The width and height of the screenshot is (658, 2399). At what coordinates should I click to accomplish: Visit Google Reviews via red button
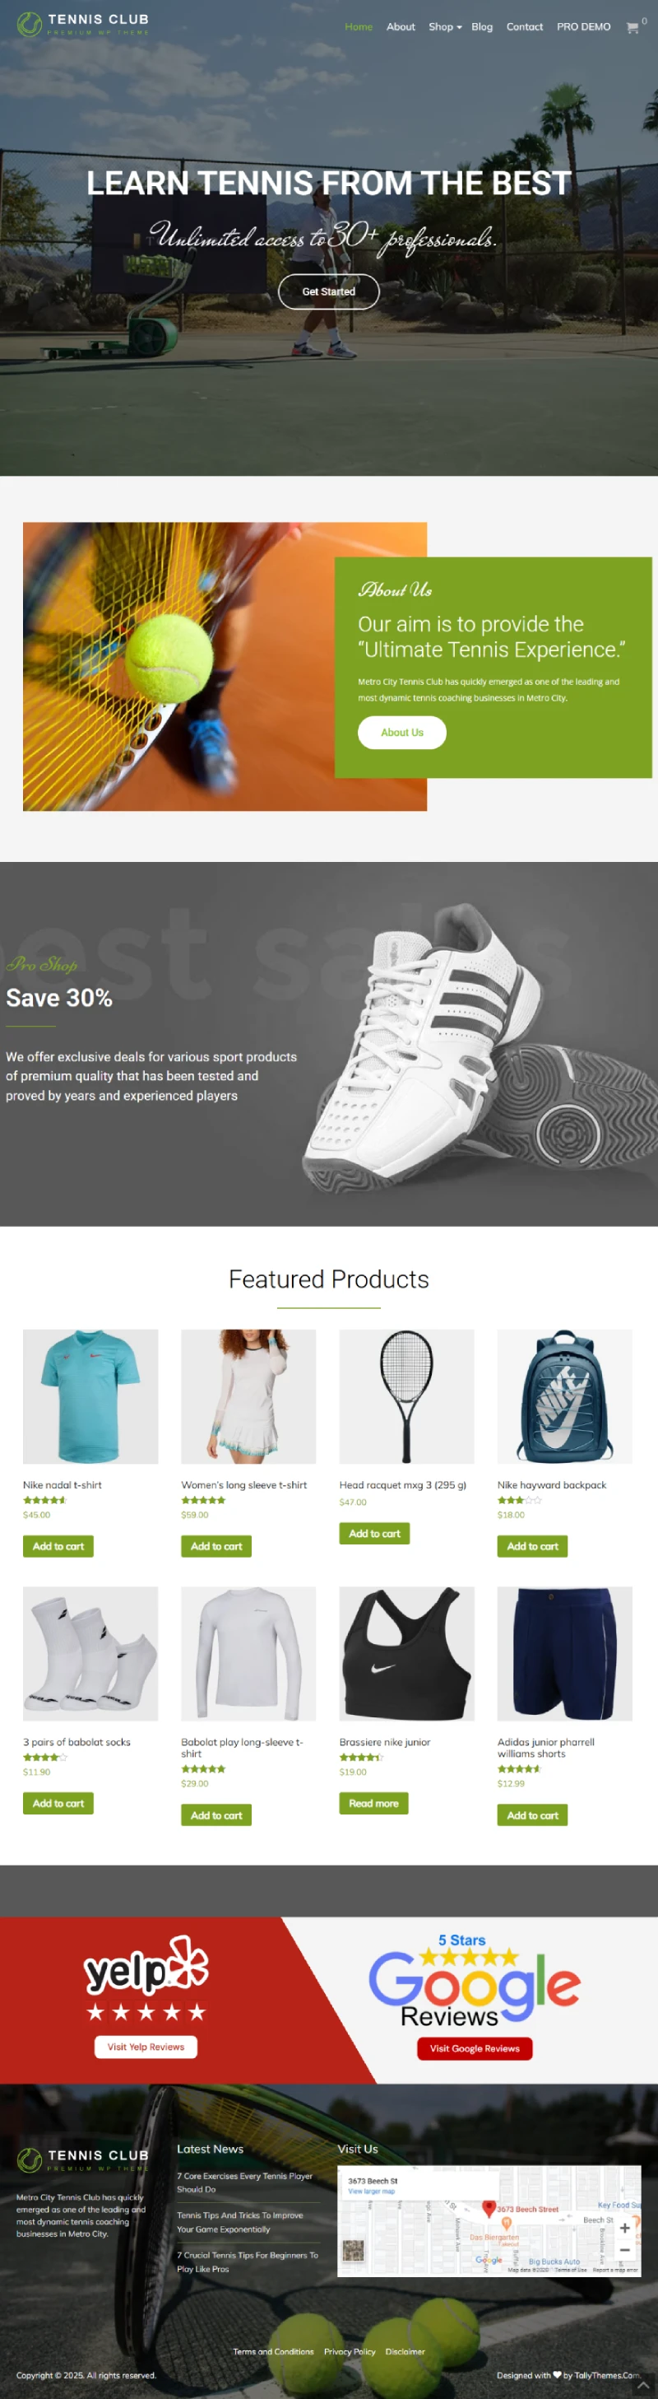click(475, 2049)
